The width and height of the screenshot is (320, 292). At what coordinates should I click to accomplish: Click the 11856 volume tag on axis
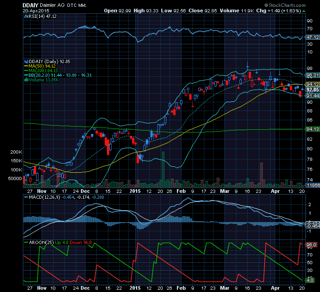312,185
